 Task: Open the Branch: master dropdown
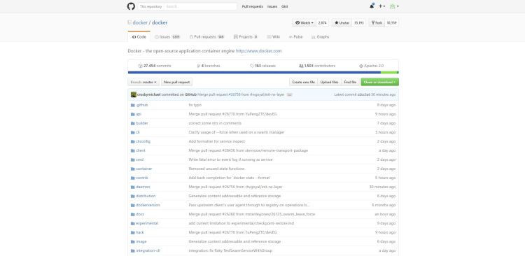(x=143, y=82)
